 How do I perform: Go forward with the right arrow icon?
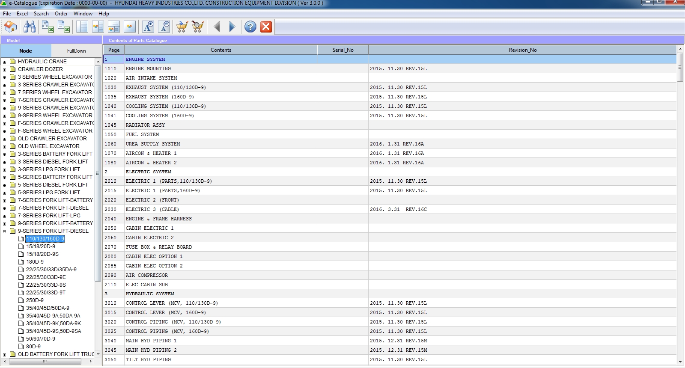[232, 27]
